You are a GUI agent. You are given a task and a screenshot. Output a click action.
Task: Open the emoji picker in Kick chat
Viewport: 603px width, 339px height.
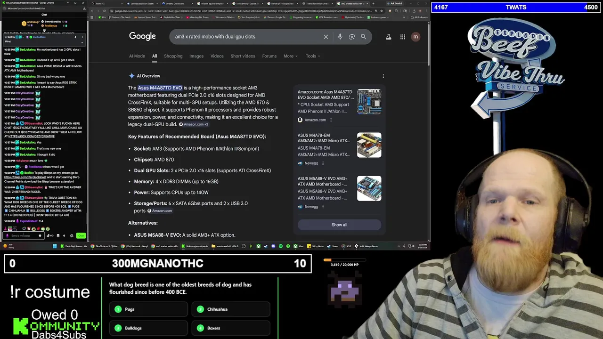coord(40,235)
